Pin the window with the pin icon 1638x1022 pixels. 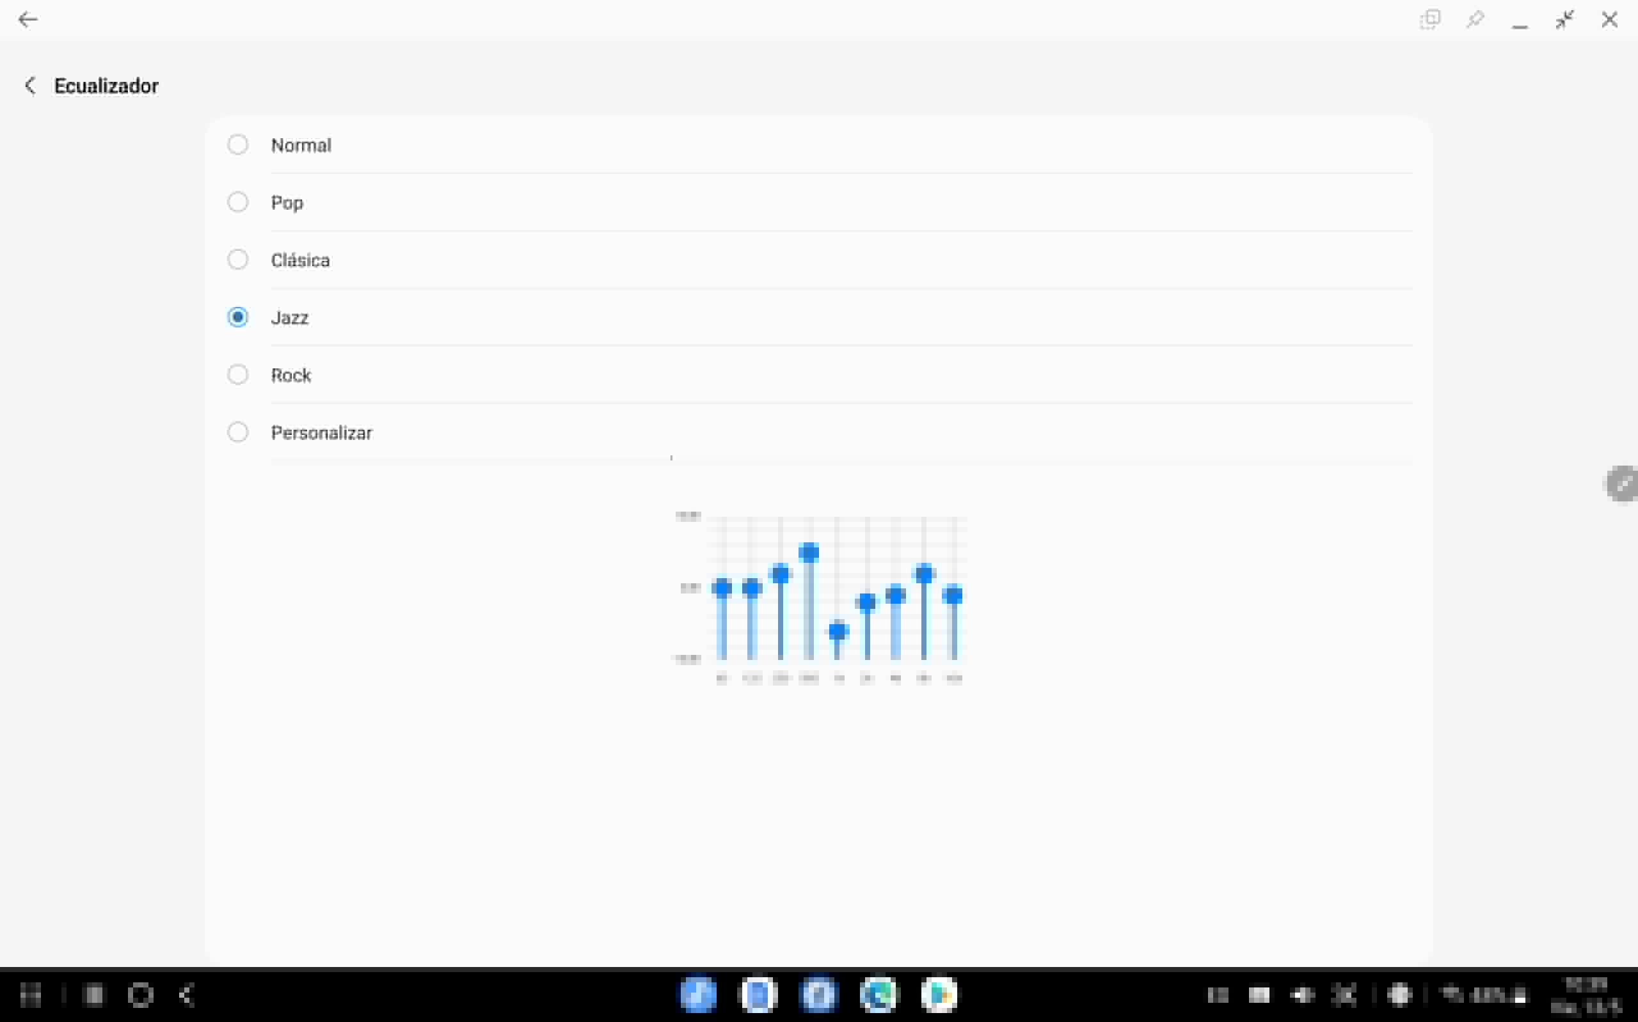tap(1474, 20)
